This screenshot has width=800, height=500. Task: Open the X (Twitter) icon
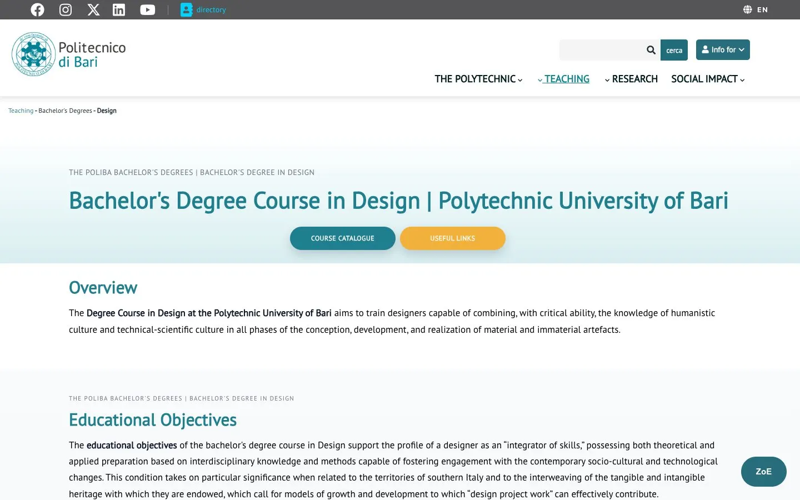coord(93,9)
